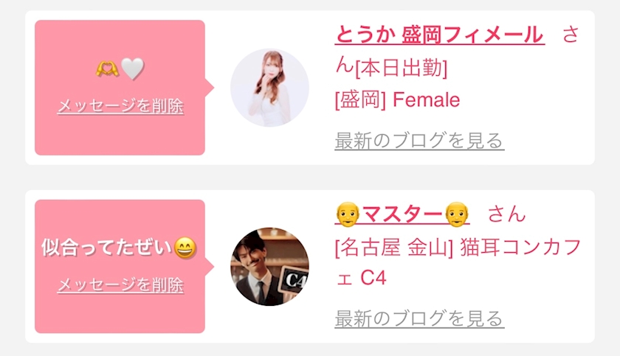The width and height of the screenshot is (620, 356).
Task: Click the 猫耳コンカフェ C4 shop text
Action: 458,262
